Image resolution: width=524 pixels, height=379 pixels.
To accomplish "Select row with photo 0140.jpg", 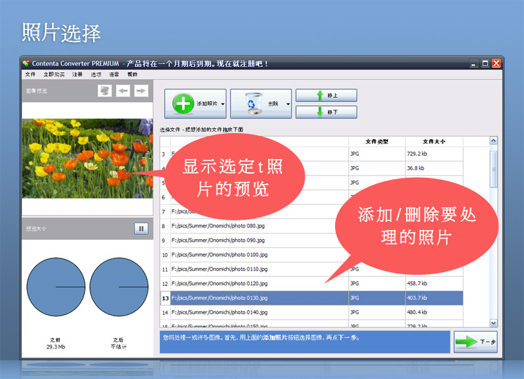I will (x=255, y=312).
